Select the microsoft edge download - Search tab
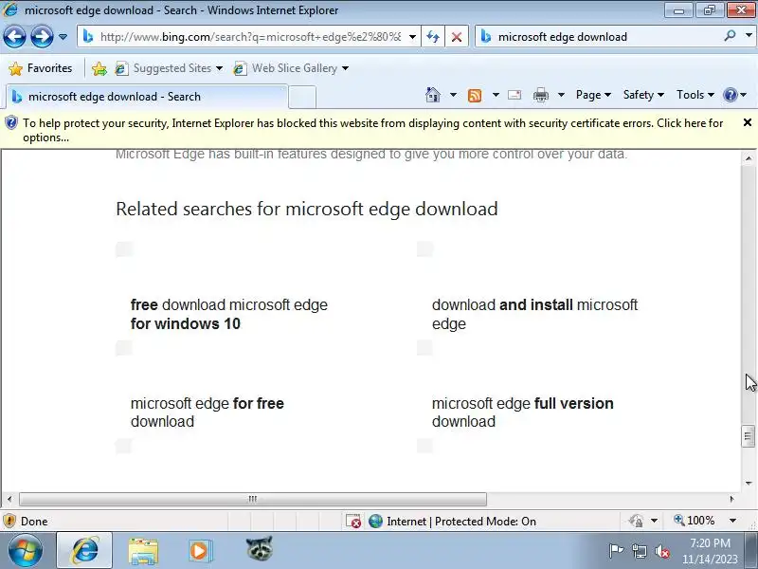This screenshot has width=758, height=569. pyautogui.click(x=147, y=97)
